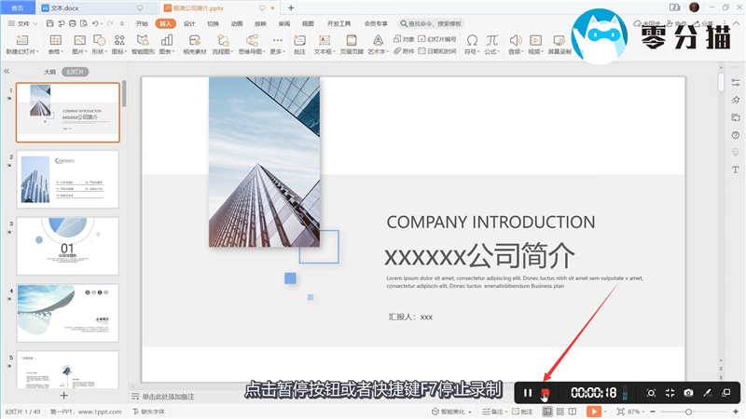Insert a text box (文本框)
746x419 pixels.
pyautogui.click(x=324, y=45)
